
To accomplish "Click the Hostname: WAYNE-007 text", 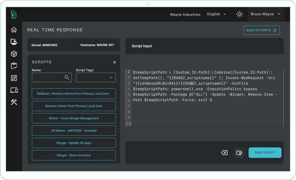I will [97, 45].
